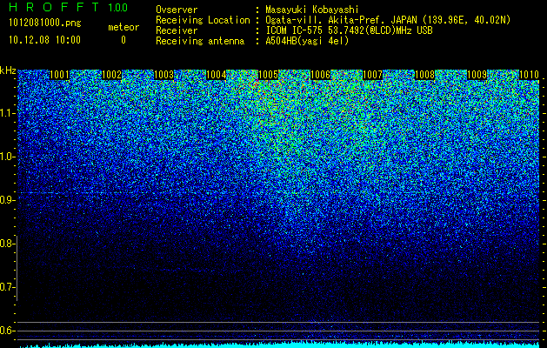Click time marker 1007

pyautogui.click(x=372, y=75)
